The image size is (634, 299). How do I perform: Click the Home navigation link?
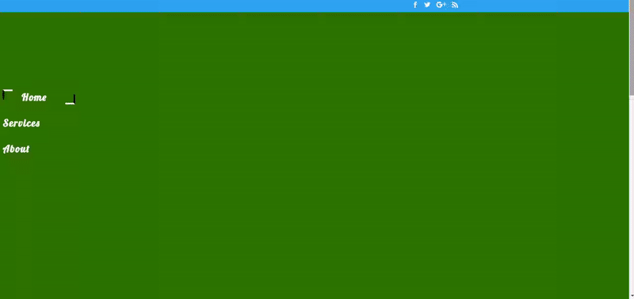pos(34,97)
